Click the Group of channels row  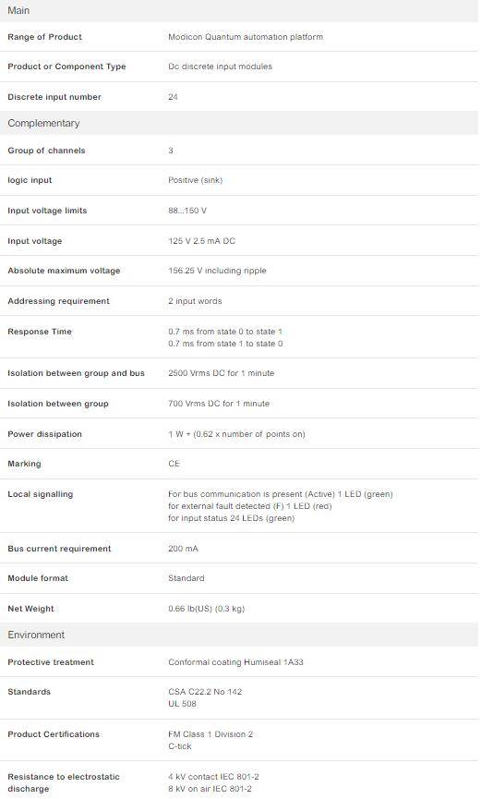point(239,151)
